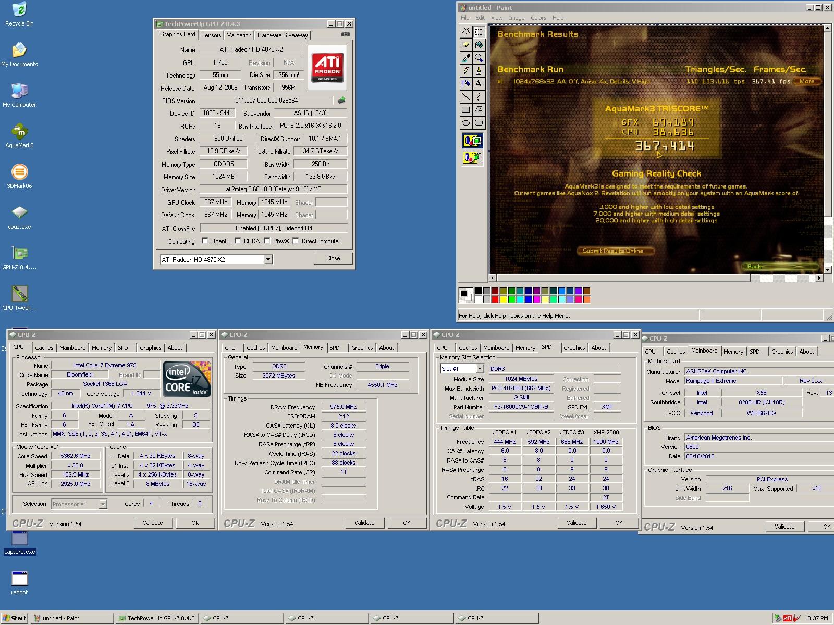This screenshot has width=834, height=625.
Task: Select the reboot desktop shortcut
Action: pos(19,583)
